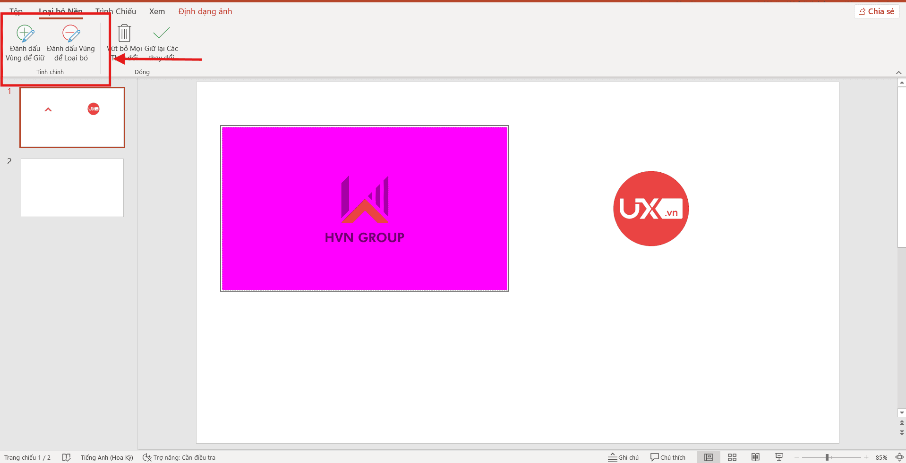This screenshot has width=906, height=463.
Task: Open zoom settings by clicking "85%"
Action: pyautogui.click(x=882, y=457)
